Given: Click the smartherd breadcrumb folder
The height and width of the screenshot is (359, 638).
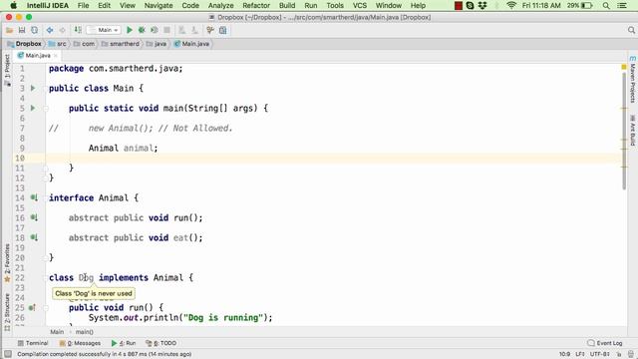Looking at the screenshot, I should point(121,44).
